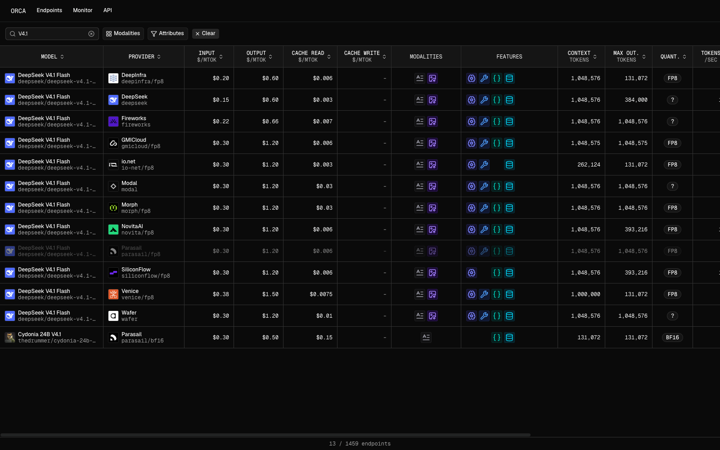720x450 pixels.
Task: Click the siliconflow/fp8 provider slug
Action: (x=146, y=276)
